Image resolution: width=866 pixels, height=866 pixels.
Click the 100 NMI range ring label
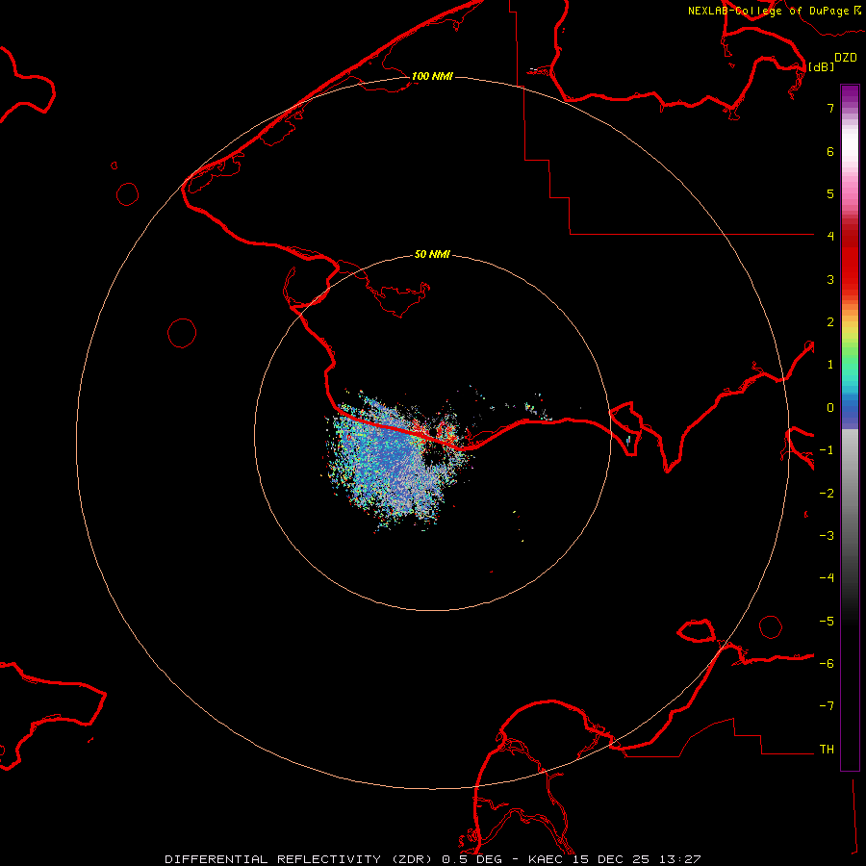[432, 76]
